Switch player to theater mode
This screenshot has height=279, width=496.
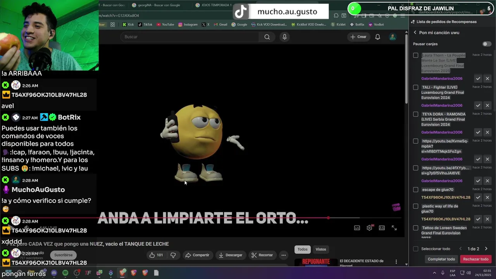(x=382, y=228)
